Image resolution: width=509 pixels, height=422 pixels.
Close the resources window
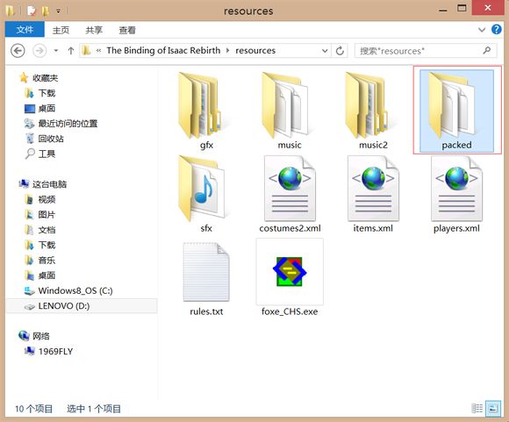(488, 8)
